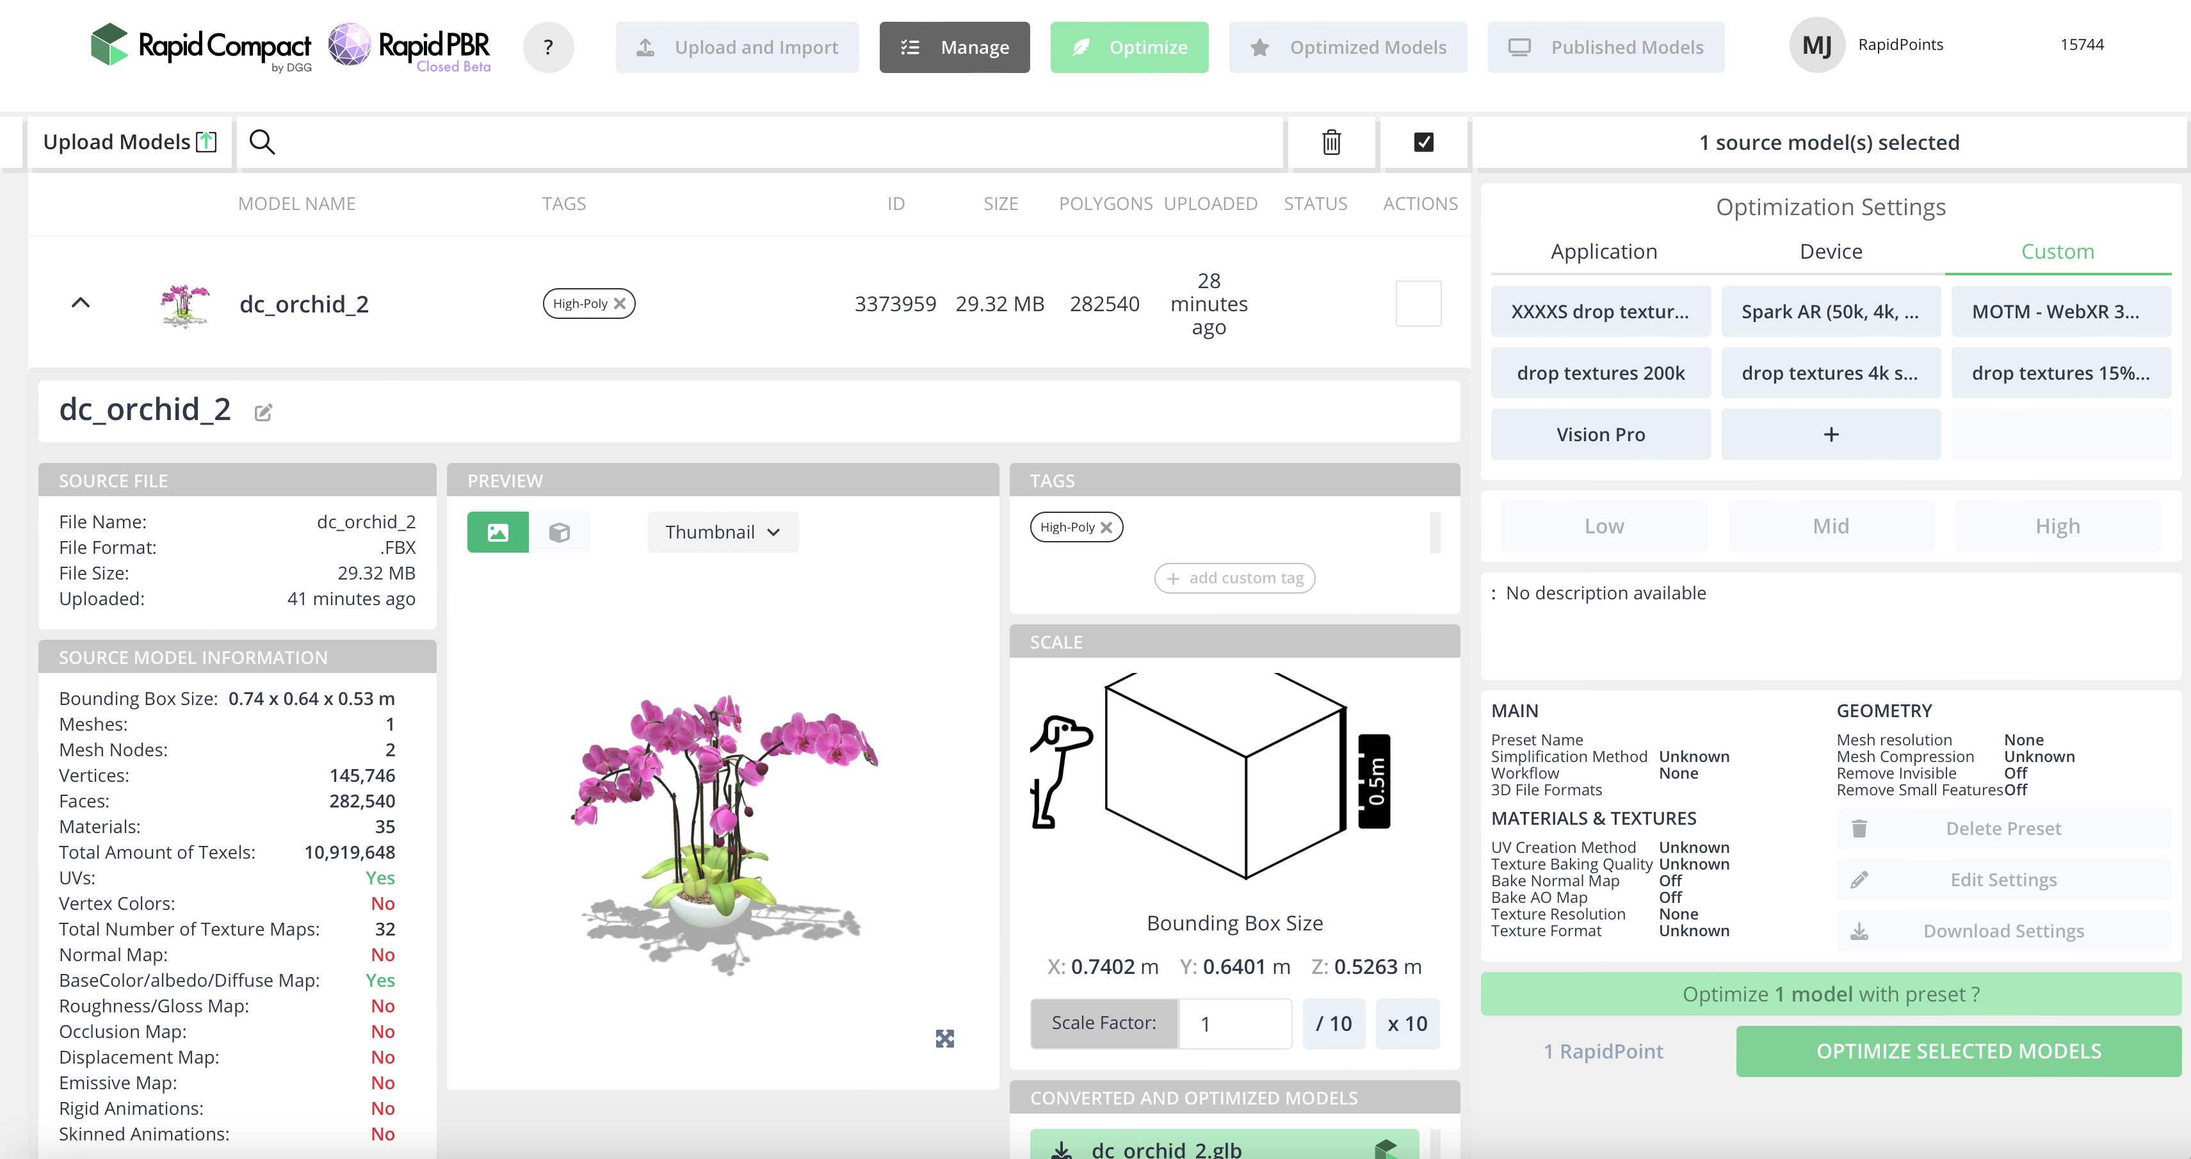Click the ID value 3373959
The width and height of the screenshot is (2191, 1159).
pos(894,304)
